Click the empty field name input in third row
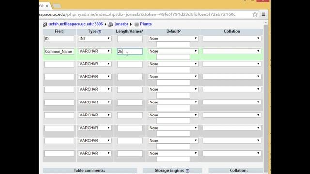This screenshot has height=174, width=310. [x=59, y=64]
